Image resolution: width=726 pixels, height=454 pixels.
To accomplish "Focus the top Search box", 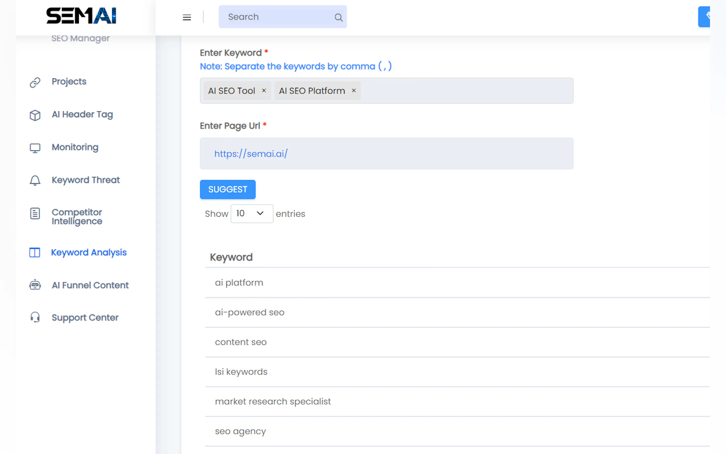I will 276,17.
